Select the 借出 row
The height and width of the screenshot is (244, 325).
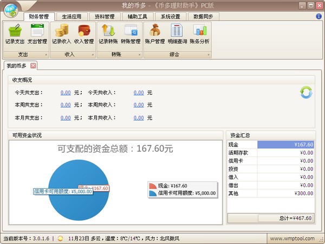(x=271, y=185)
